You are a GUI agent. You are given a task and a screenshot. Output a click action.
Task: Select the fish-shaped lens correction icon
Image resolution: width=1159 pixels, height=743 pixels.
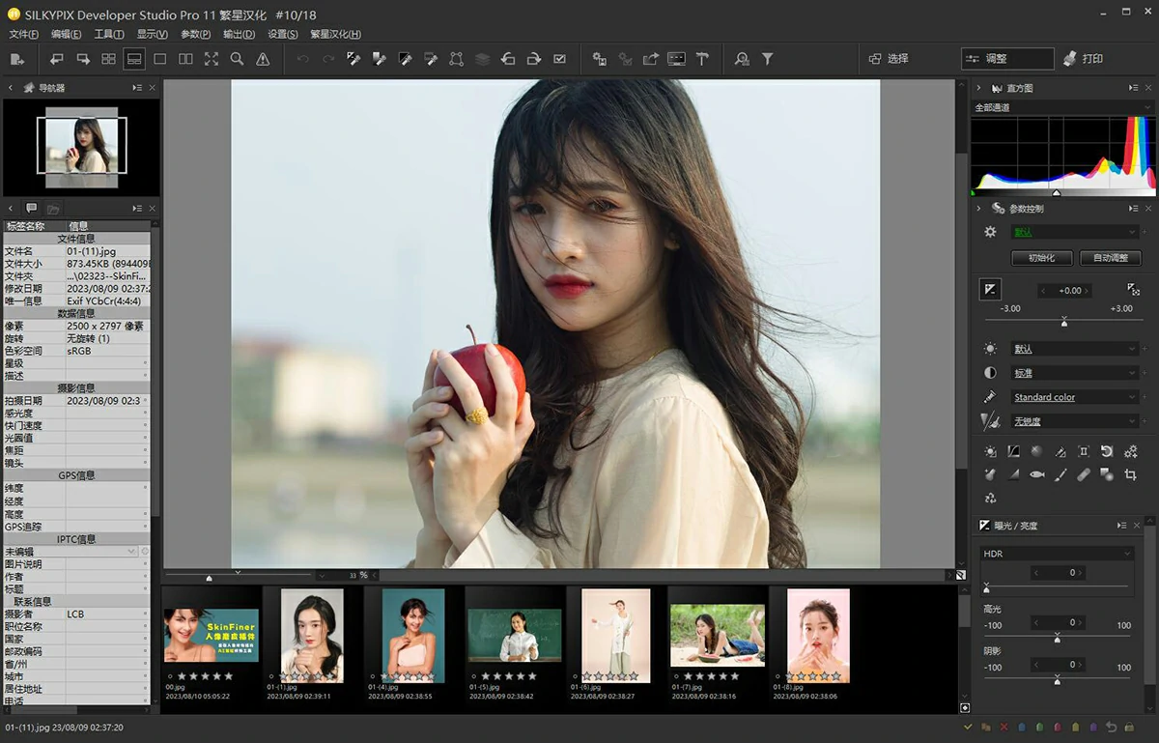click(x=1036, y=474)
